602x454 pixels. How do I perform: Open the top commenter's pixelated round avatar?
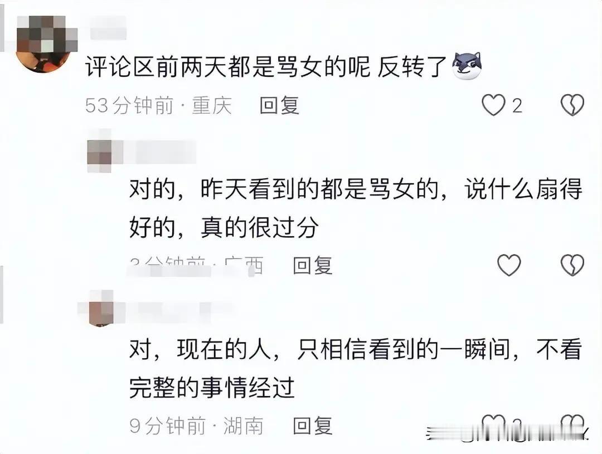click(43, 44)
